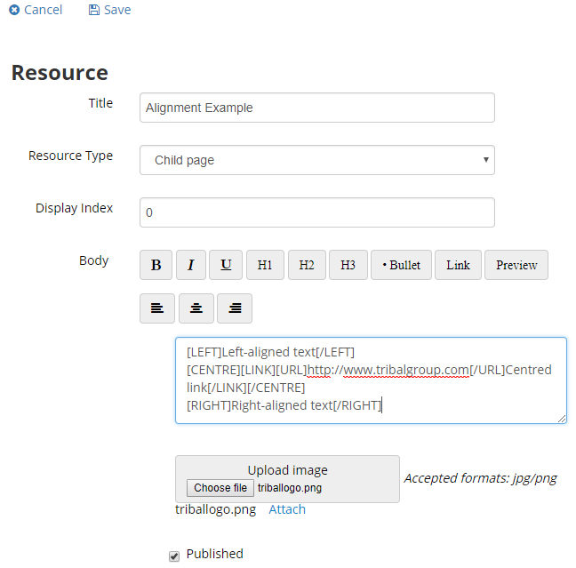
Task: Open the body Preview
Action: pos(516,265)
